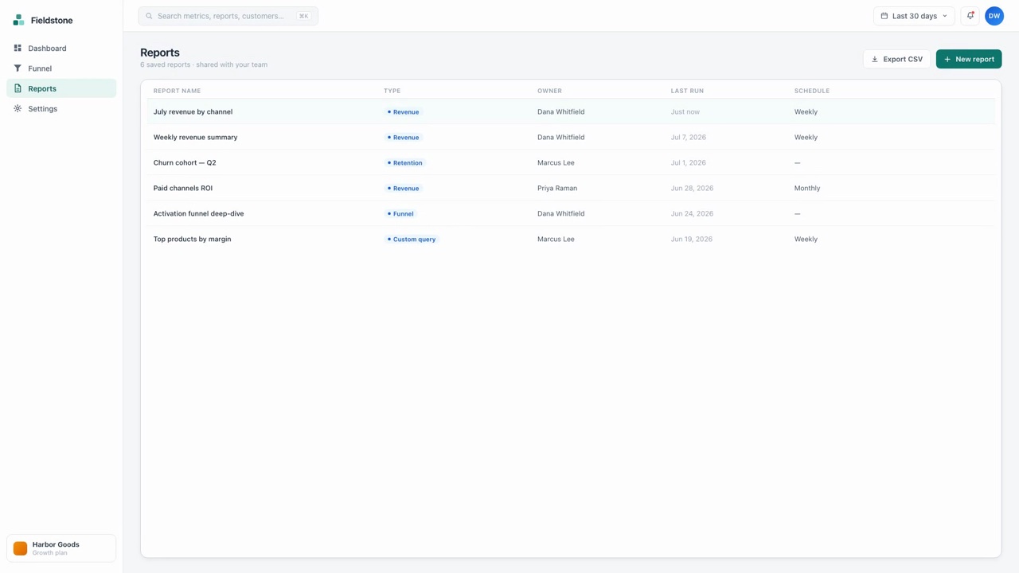Click Marcus Lee on Top products row
1019x573 pixels.
coord(556,239)
